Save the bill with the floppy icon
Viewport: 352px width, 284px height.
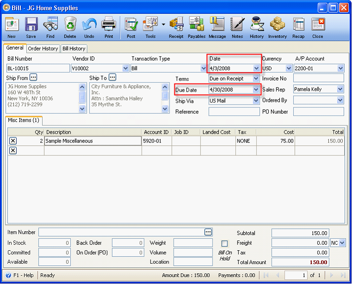[x=31, y=24]
